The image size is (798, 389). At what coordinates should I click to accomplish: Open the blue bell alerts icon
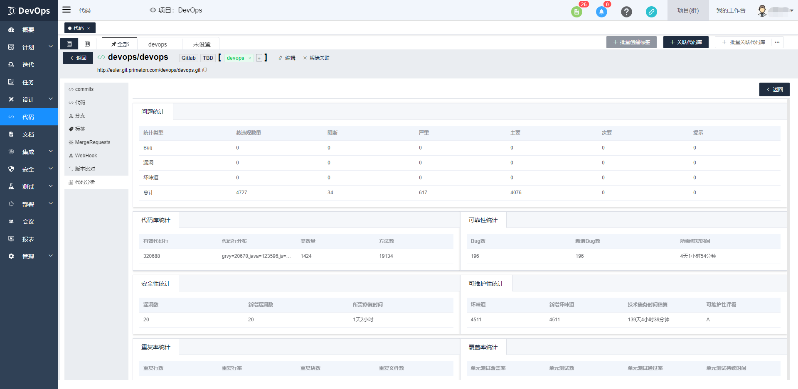601,12
